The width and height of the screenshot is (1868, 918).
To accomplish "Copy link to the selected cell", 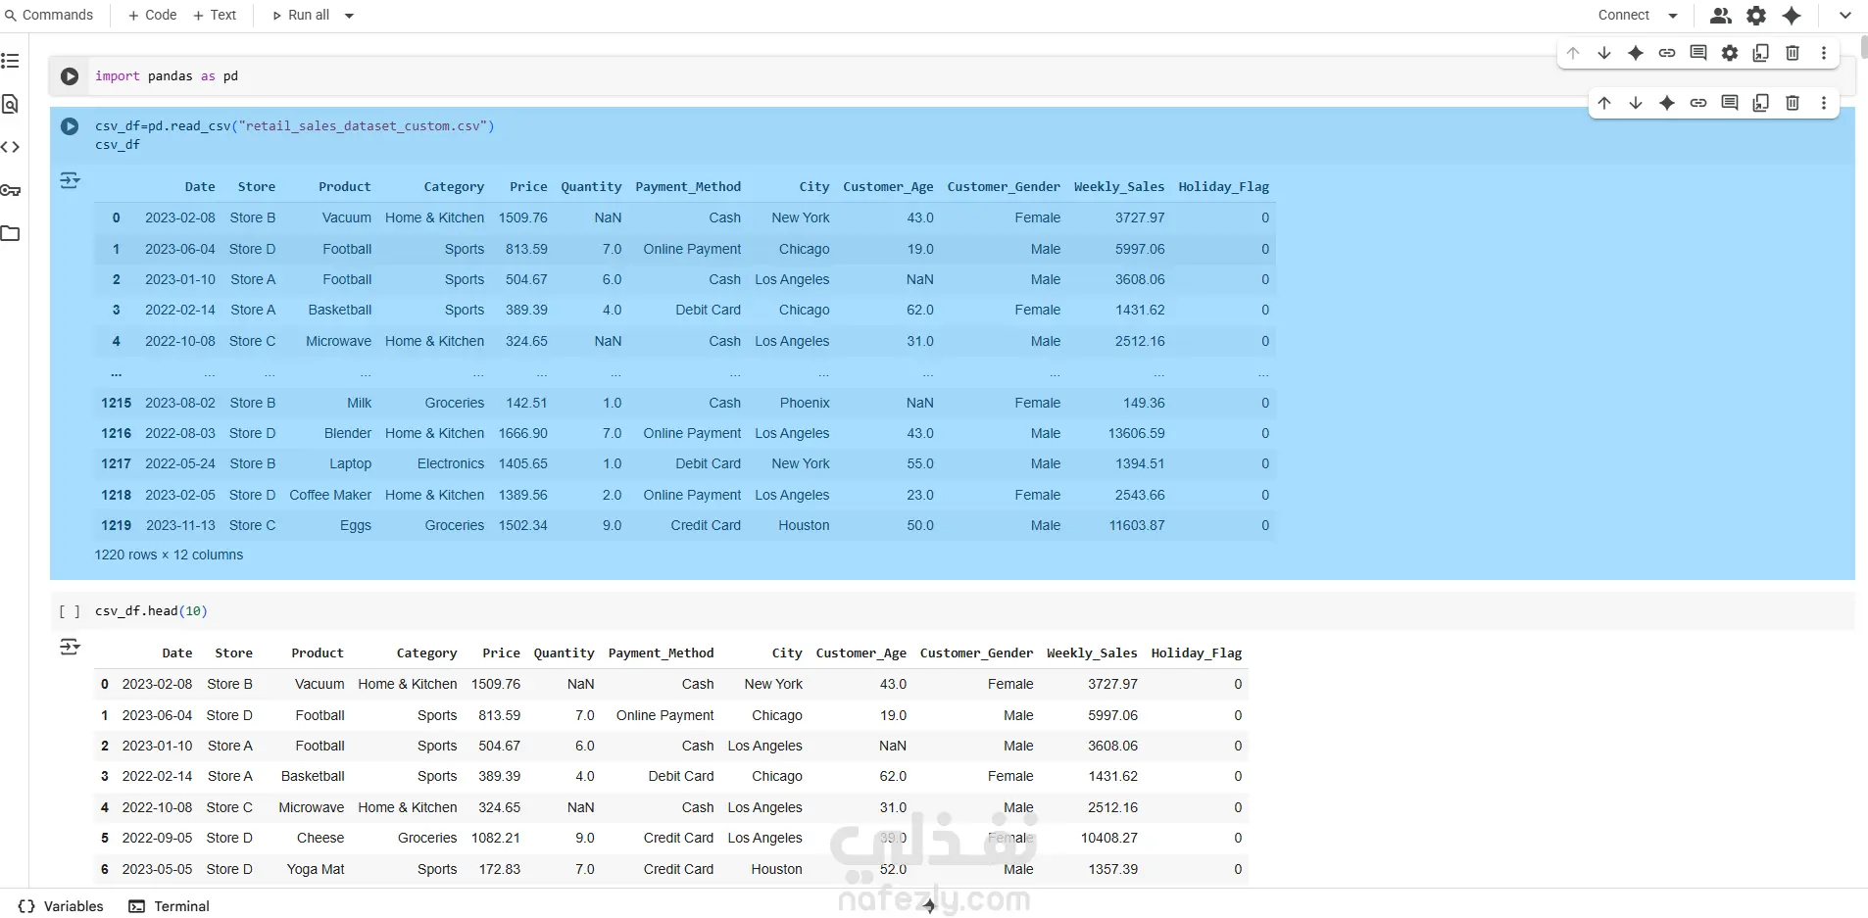I will click(x=1698, y=103).
